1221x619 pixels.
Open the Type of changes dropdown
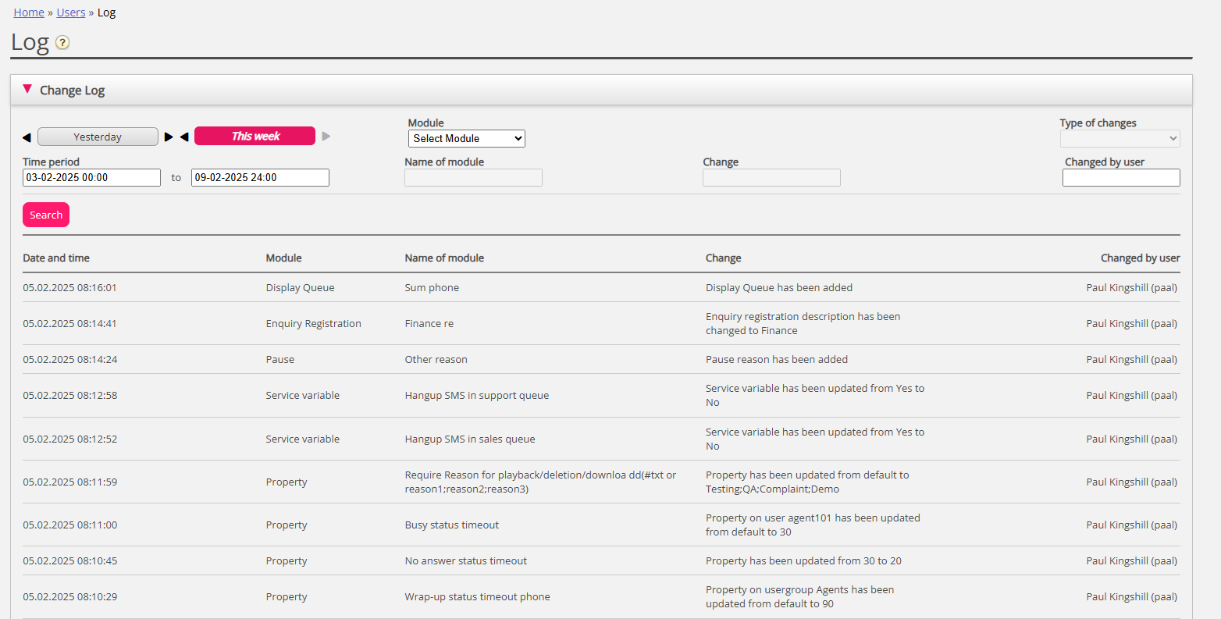coord(1120,138)
